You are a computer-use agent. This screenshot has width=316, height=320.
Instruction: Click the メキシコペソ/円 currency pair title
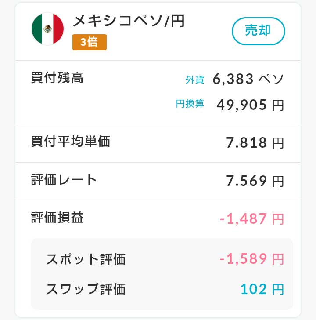pos(129,21)
